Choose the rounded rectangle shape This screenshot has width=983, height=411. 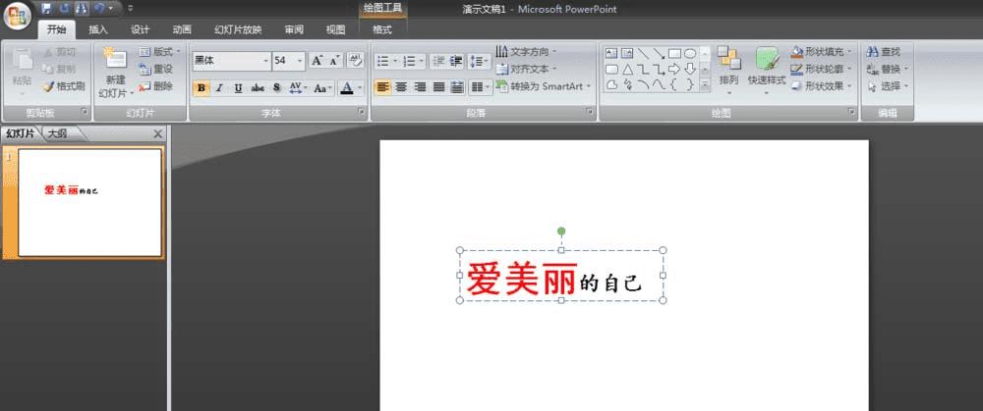click(x=611, y=69)
